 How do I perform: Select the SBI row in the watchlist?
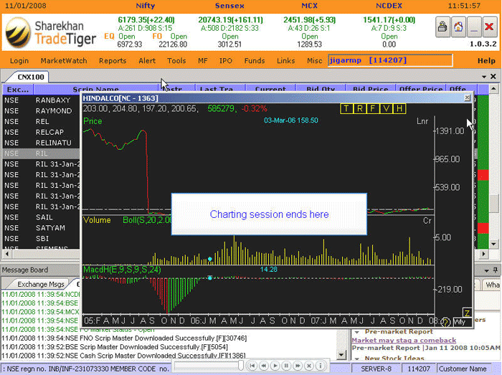pos(41,239)
